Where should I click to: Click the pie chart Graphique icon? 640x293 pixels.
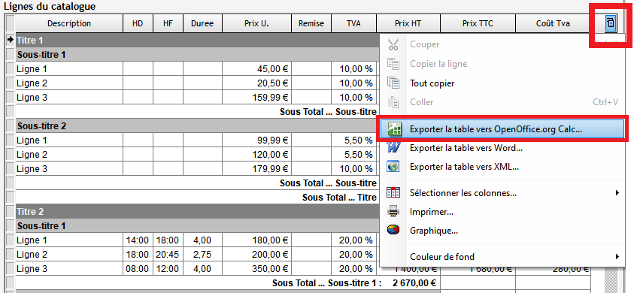393,230
